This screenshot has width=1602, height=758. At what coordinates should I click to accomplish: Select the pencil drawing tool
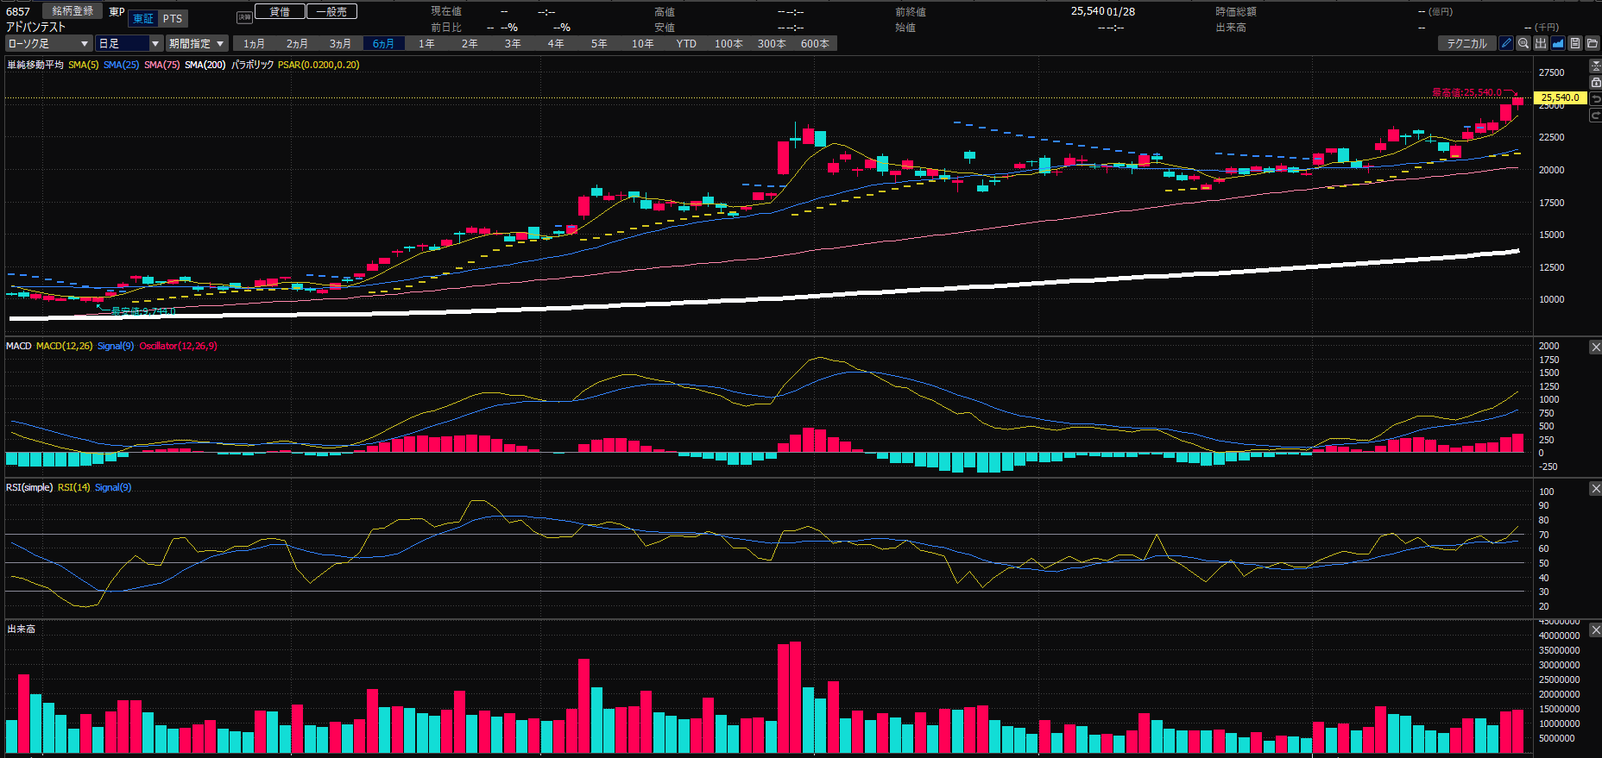click(x=1506, y=43)
